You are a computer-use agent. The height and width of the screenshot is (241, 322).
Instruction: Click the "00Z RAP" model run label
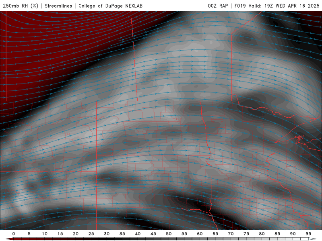[x=218, y=6]
